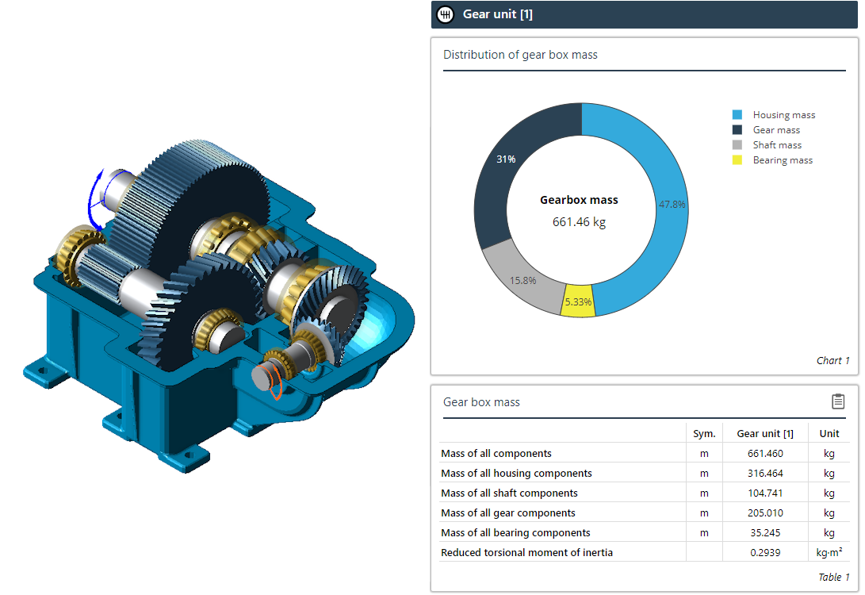
Task: Click the Gear unit [1] column header
Action: pos(764,433)
